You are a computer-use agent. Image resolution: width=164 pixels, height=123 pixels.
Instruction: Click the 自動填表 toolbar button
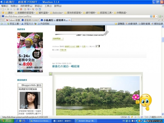(131, 24)
